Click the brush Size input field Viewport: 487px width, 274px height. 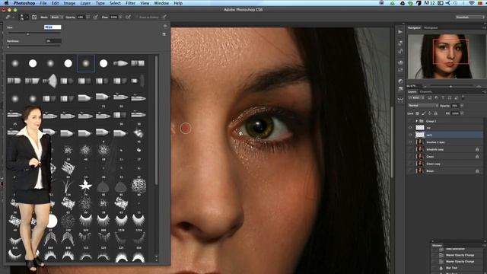point(53,27)
